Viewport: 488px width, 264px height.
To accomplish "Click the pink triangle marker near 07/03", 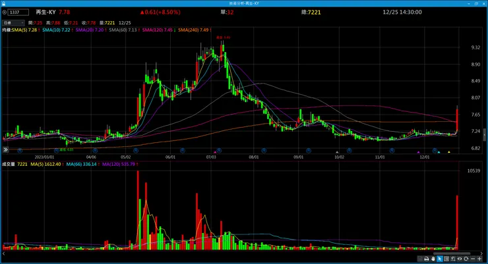I will (215, 152).
